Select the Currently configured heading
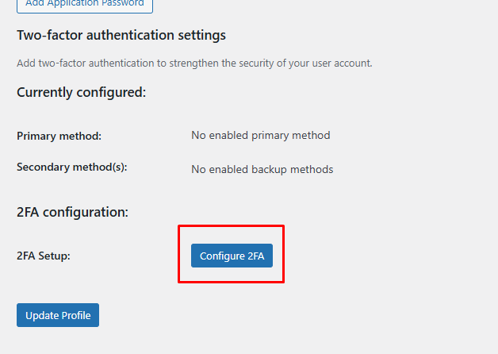 [81, 92]
